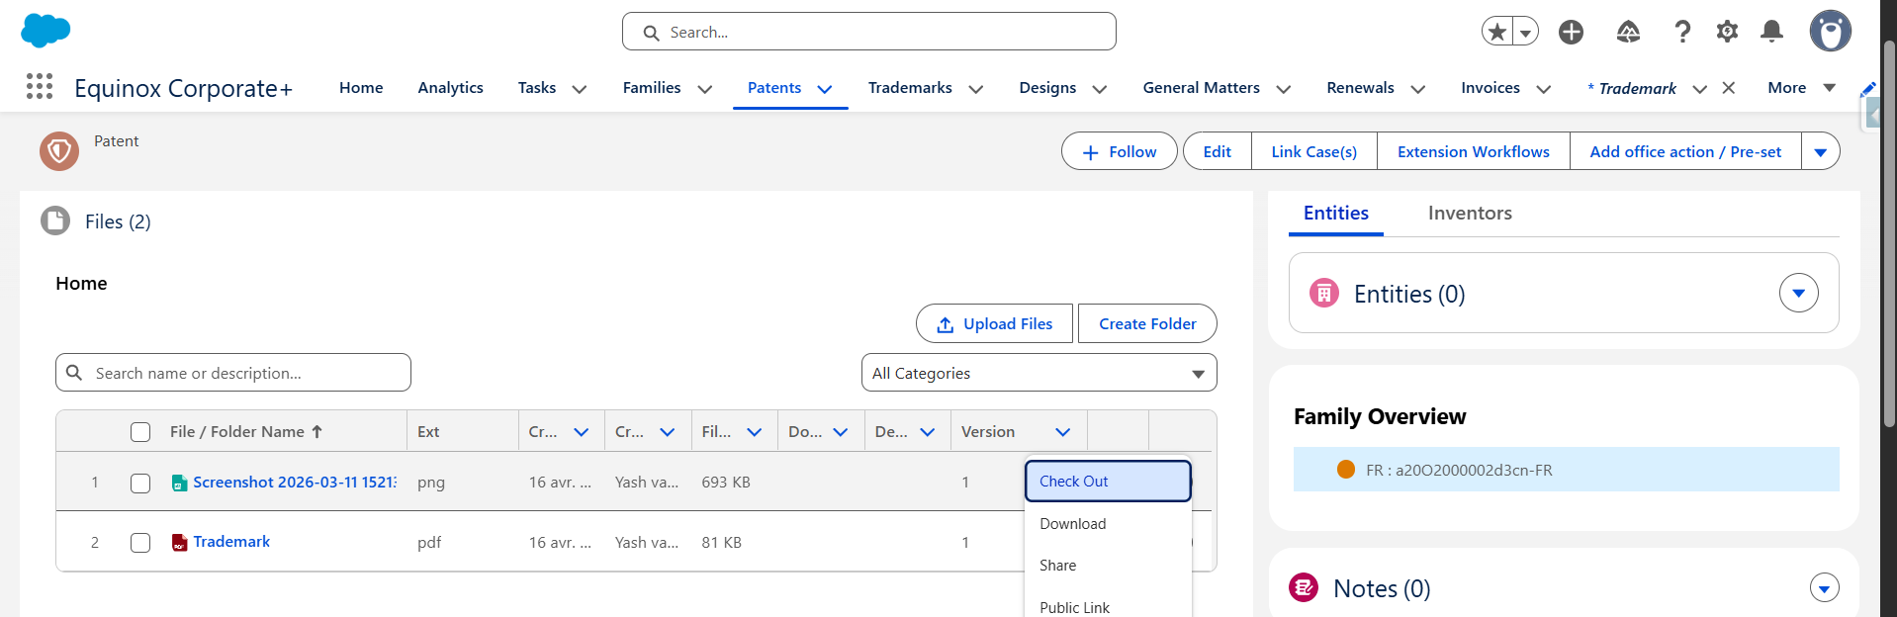Toggle the select all files checkbox
The height and width of the screenshot is (617, 1897).
[x=140, y=432]
